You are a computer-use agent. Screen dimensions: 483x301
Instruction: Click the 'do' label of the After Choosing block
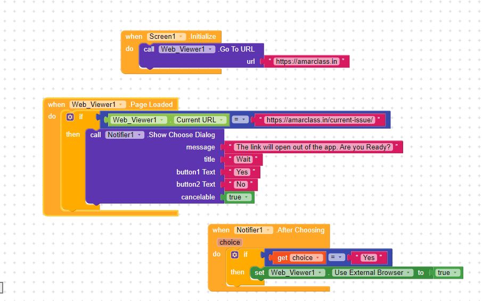tap(217, 254)
